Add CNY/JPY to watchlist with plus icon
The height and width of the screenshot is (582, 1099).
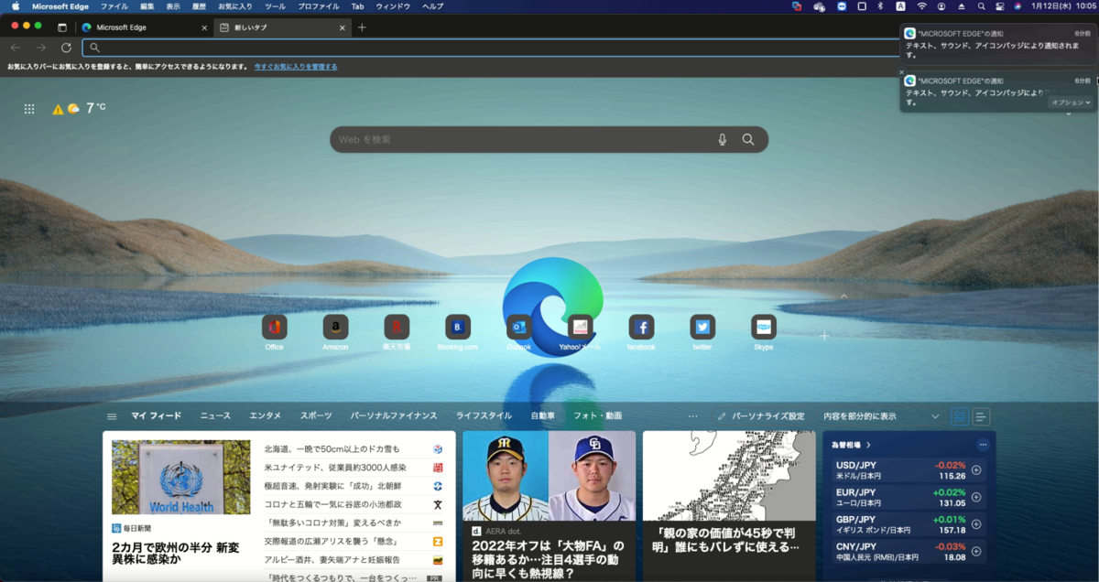(976, 552)
